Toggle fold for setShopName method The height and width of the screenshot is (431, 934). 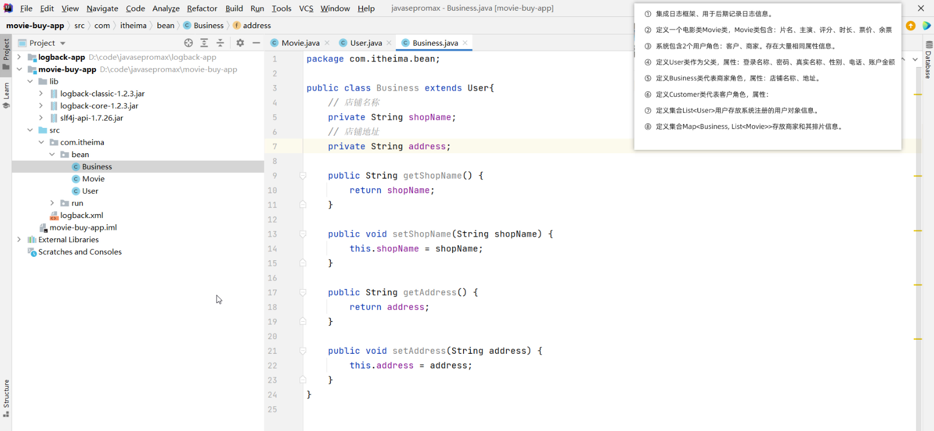303,234
